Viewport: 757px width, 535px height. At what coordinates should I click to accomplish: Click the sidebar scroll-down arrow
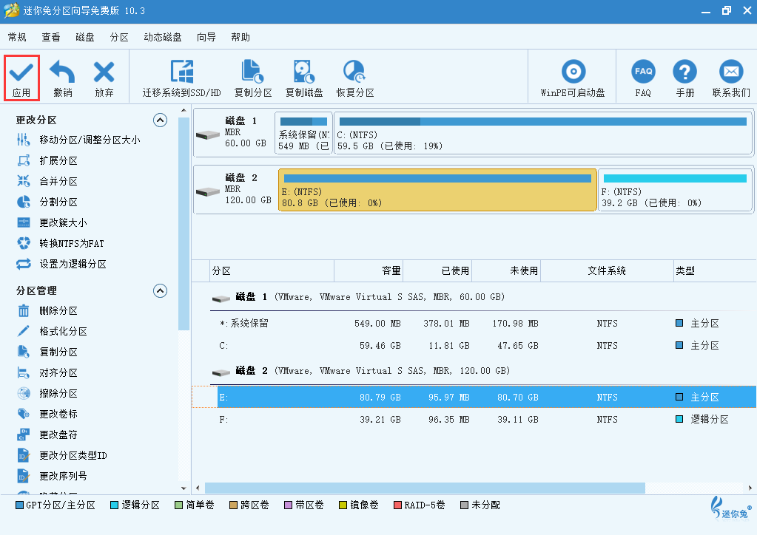tap(184, 488)
